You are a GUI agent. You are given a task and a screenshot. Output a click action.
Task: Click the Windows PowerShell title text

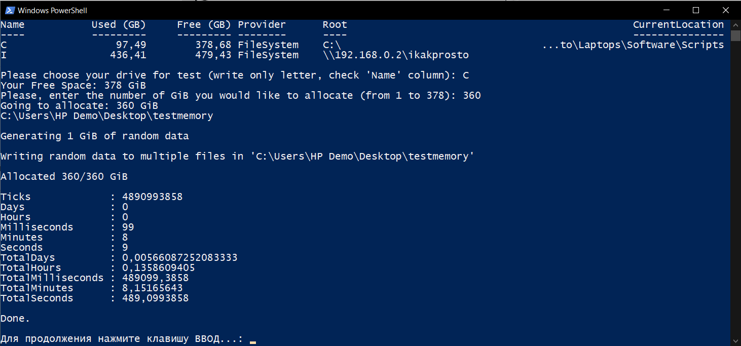click(52, 10)
